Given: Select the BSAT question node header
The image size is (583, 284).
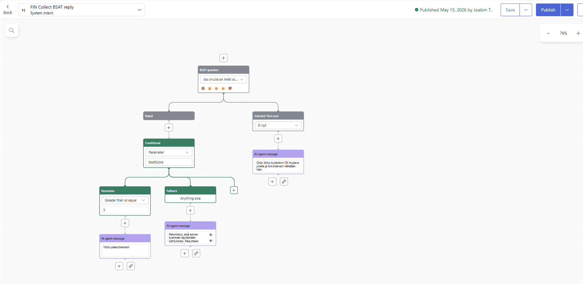Looking at the screenshot, I should coord(223,70).
